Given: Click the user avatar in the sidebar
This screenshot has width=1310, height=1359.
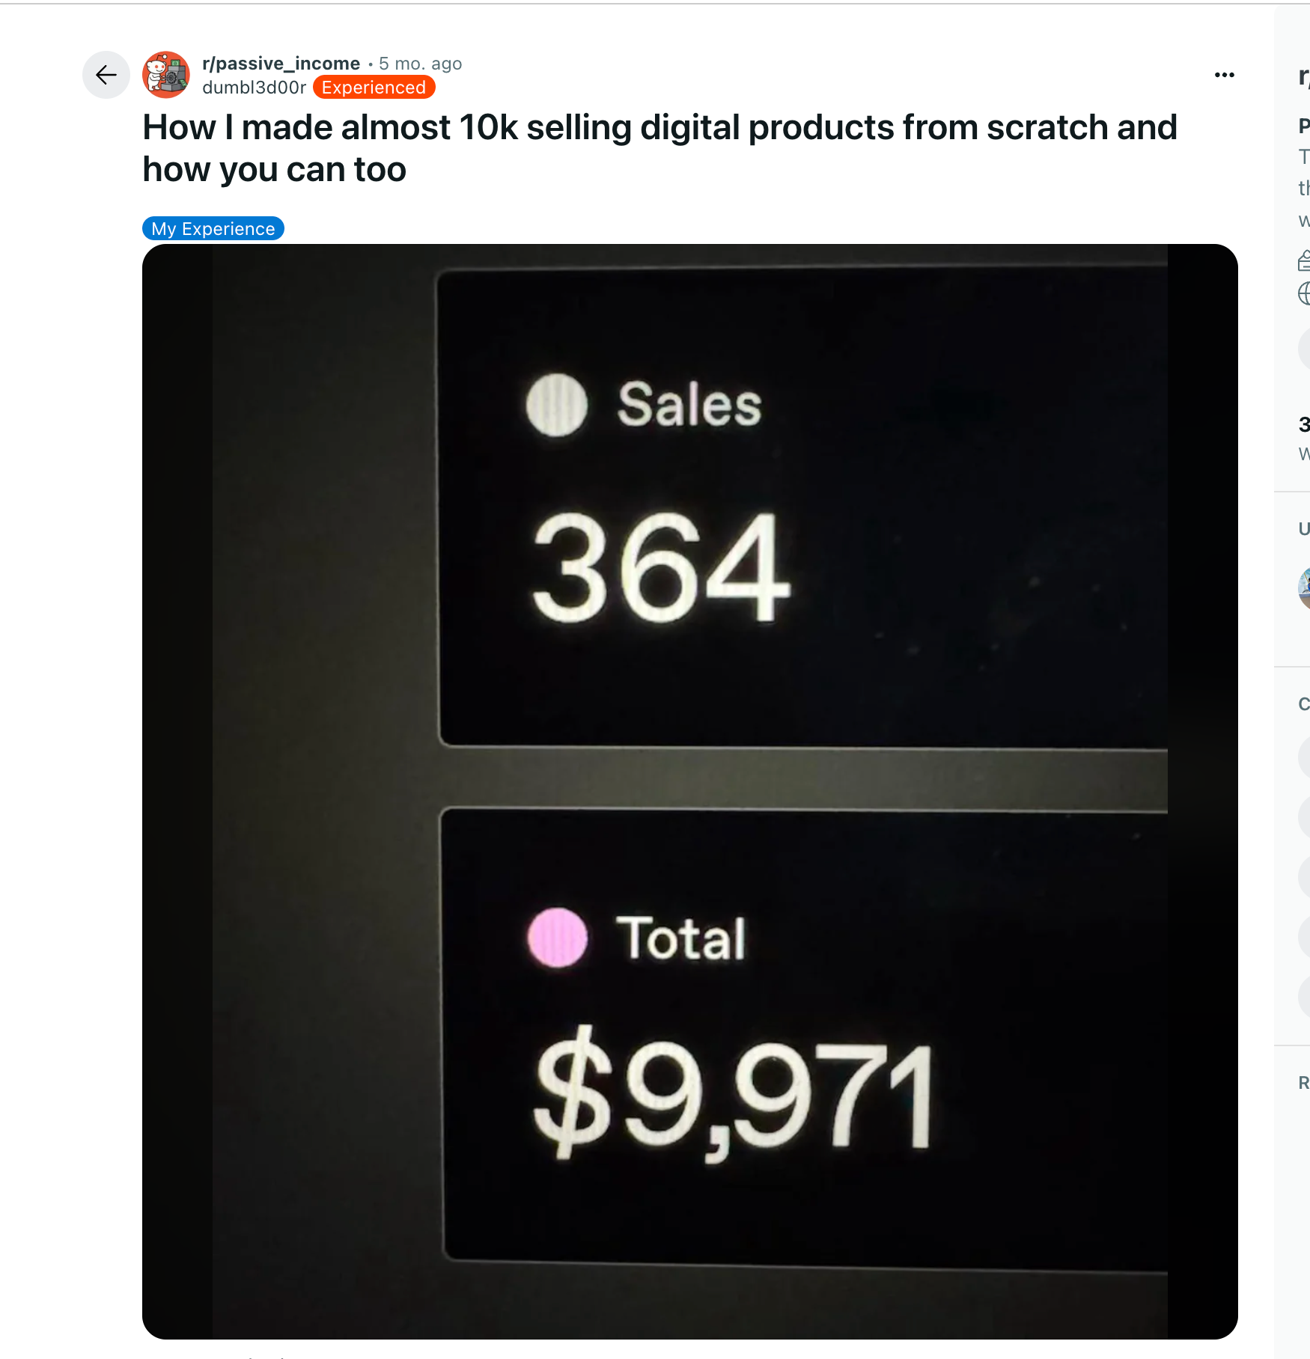Looking at the screenshot, I should point(1304,588).
